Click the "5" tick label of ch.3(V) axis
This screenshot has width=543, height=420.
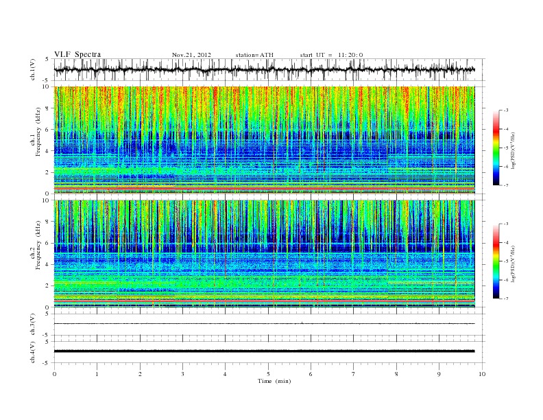(48, 314)
